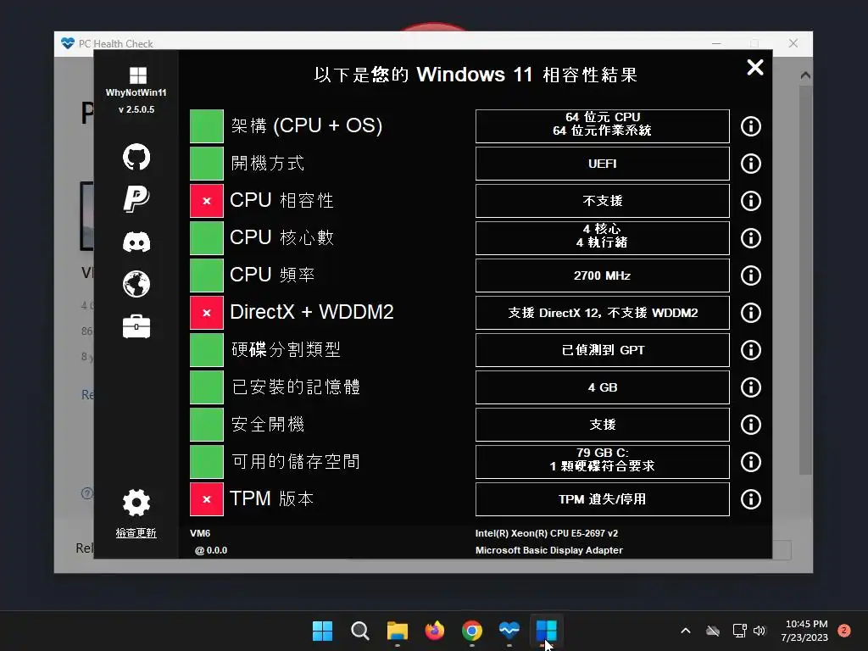
Task: Click the 4 核心 4 執行緒 result box
Action: 603,238
